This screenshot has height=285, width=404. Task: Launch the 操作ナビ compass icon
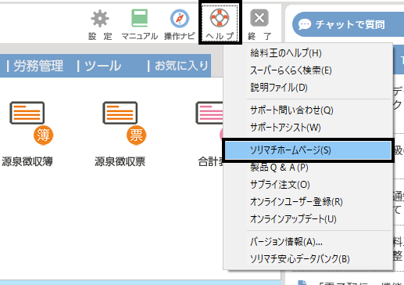(180, 19)
